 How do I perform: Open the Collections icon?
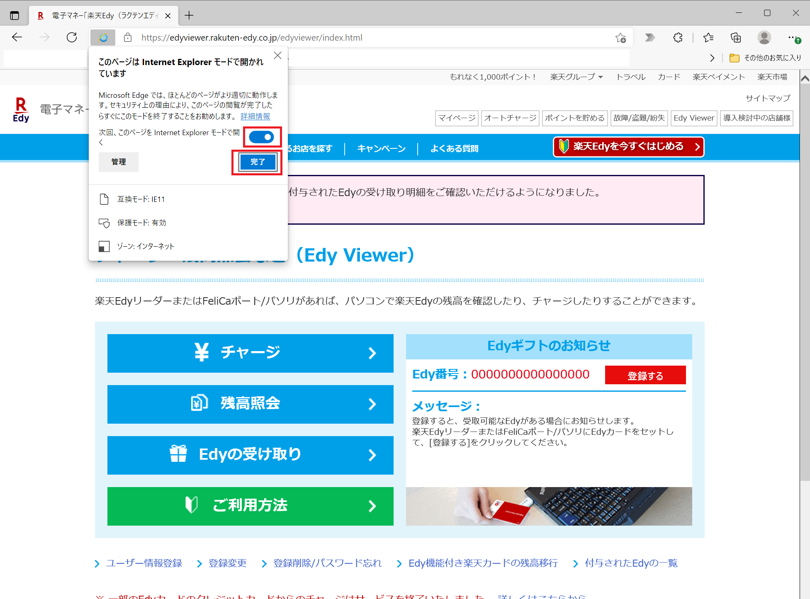click(x=736, y=38)
